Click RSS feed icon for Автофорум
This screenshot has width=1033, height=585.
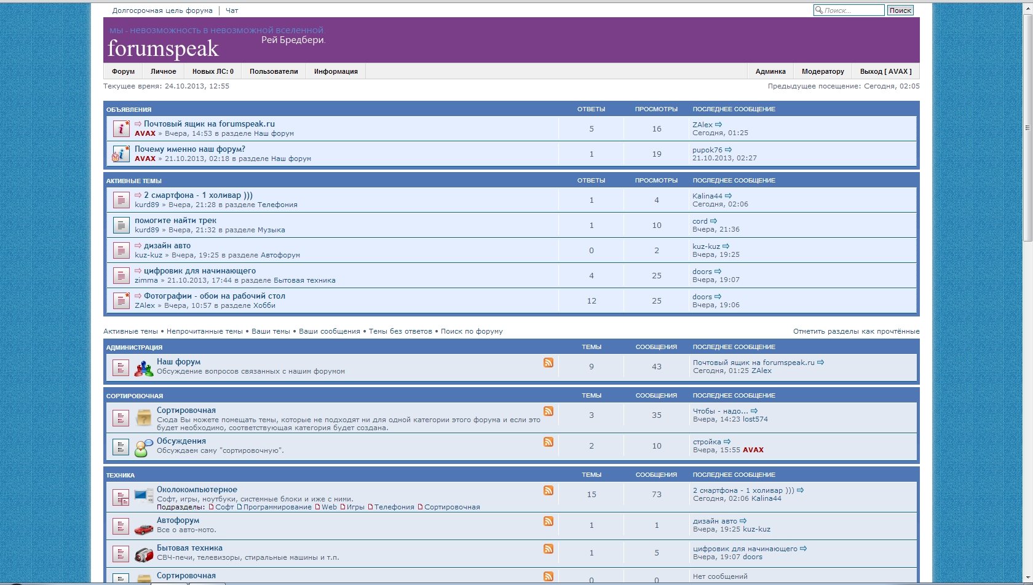coord(548,521)
